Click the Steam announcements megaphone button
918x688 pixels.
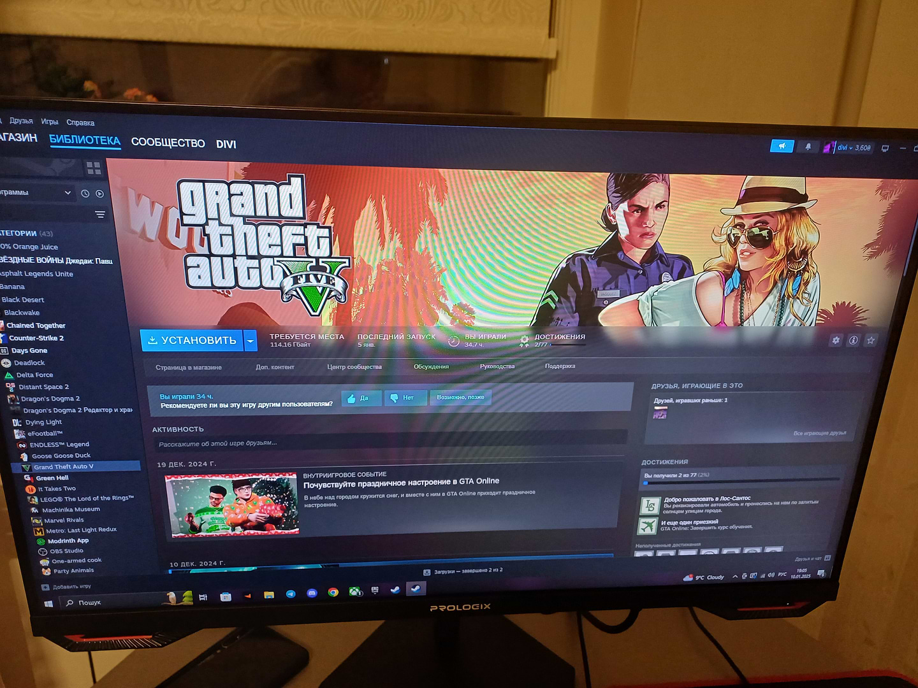click(x=782, y=147)
